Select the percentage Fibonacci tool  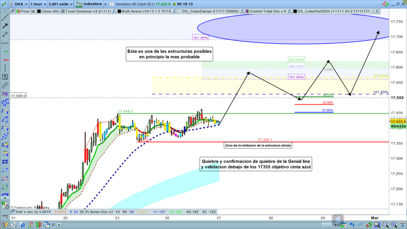[5, 94]
